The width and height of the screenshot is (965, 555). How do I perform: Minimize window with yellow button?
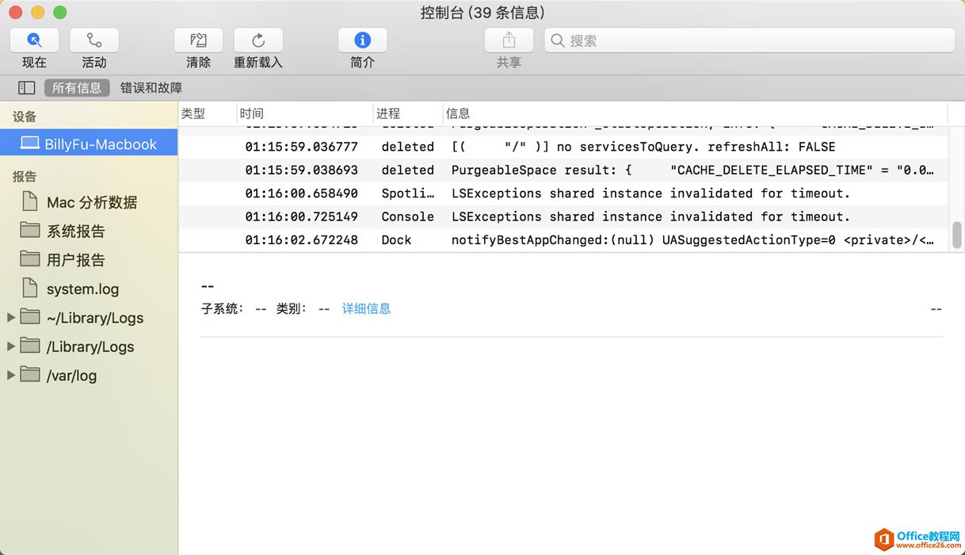click(x=37, y=13)
